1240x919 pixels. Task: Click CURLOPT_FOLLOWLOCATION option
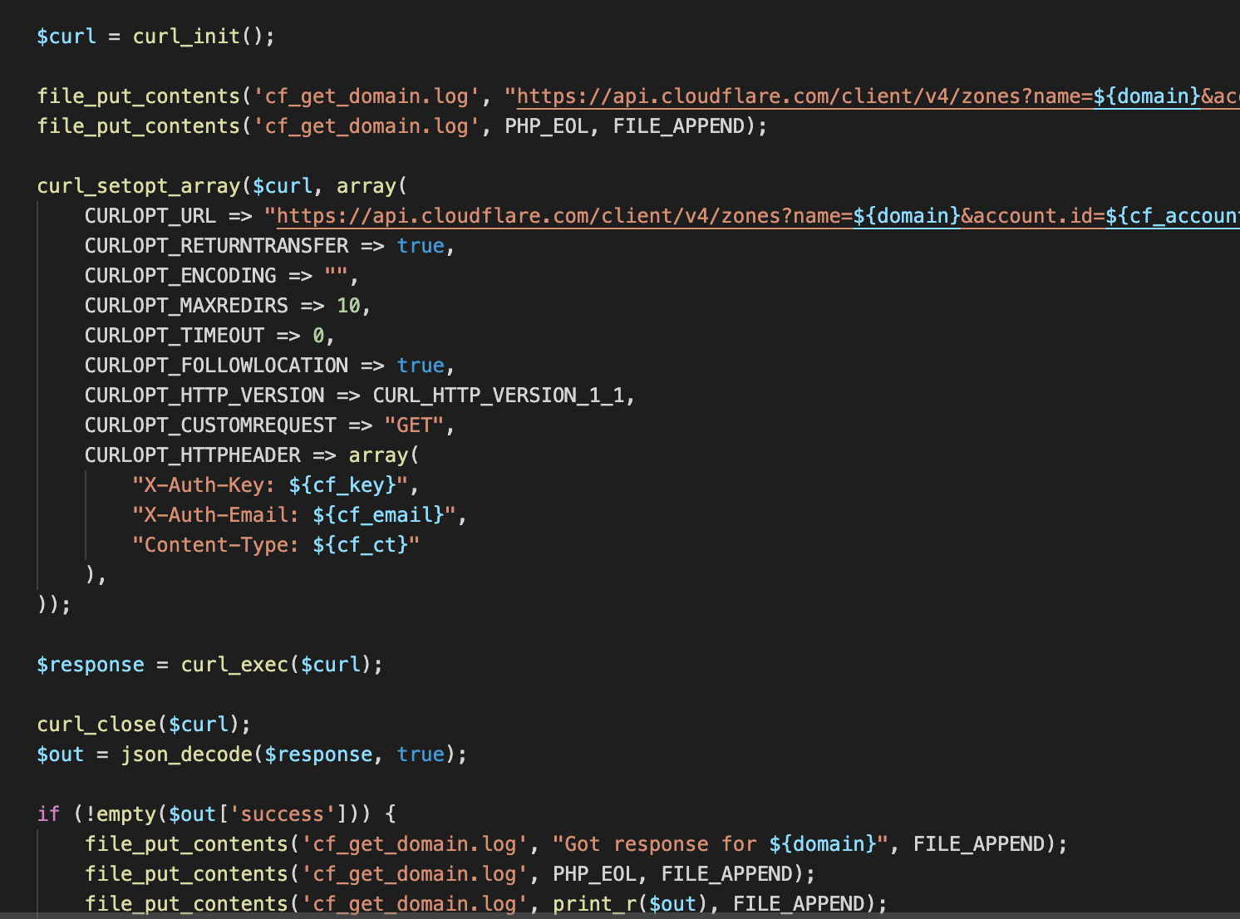(216, 366)
